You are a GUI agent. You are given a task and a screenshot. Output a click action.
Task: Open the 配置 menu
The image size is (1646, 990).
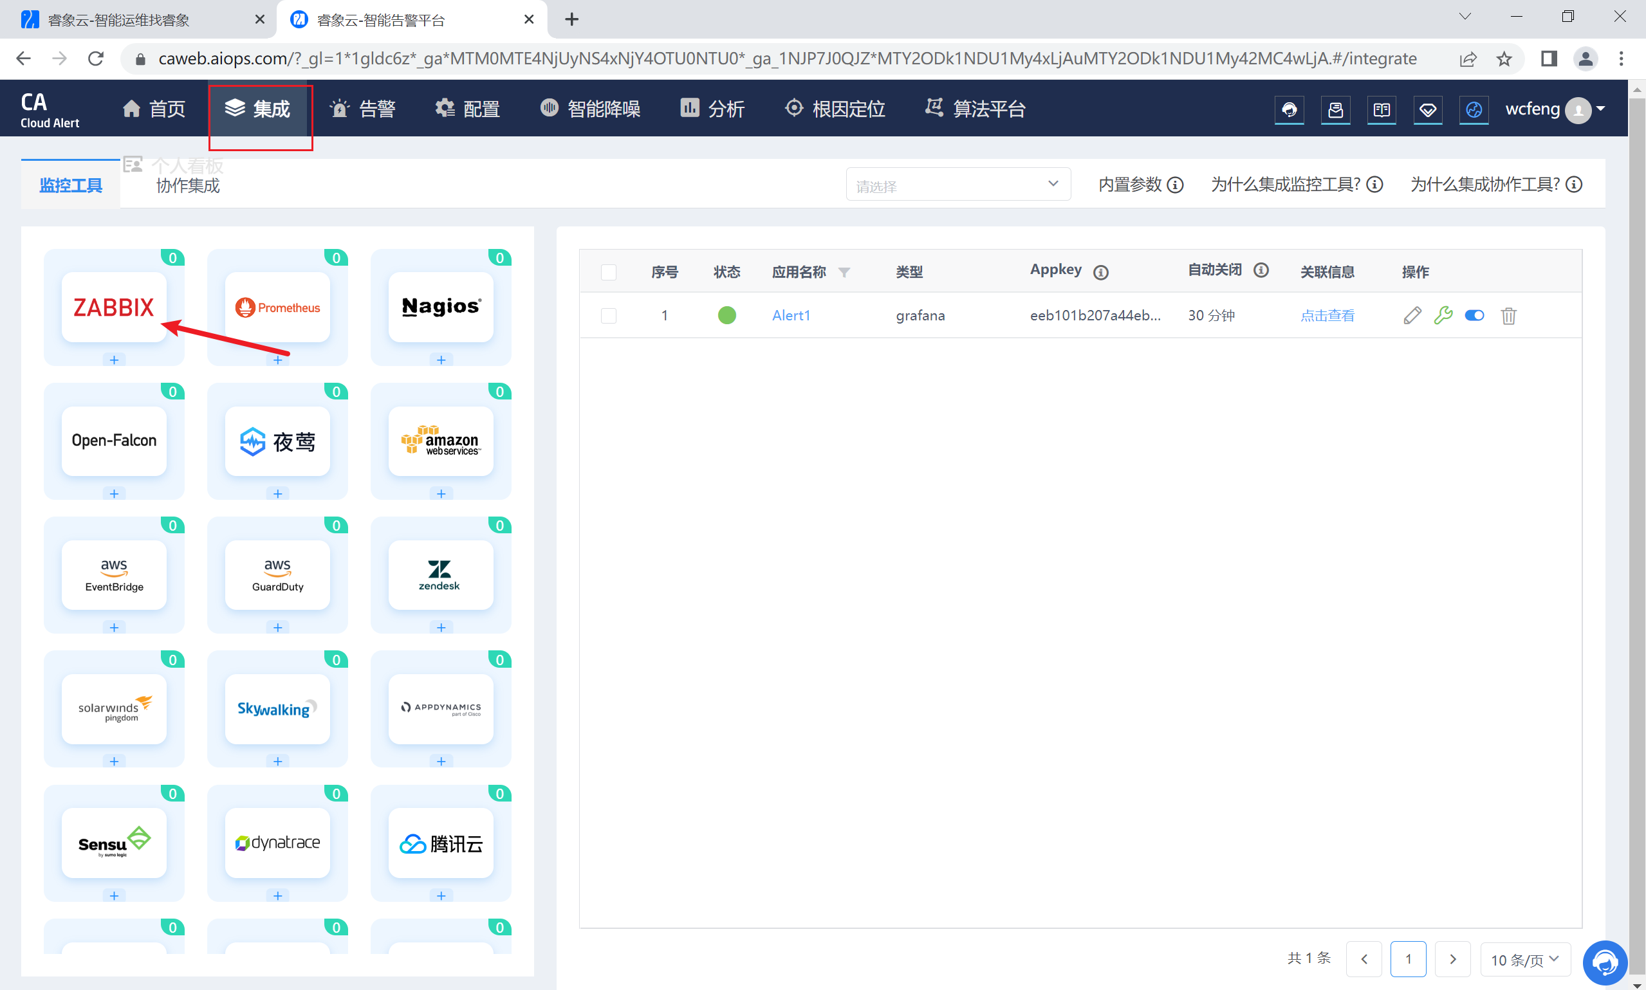(x=467, y=109)
